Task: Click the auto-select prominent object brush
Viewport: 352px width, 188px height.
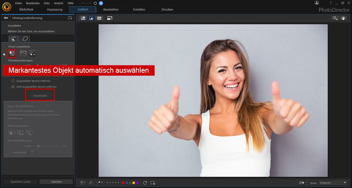Action: [12, 53]
